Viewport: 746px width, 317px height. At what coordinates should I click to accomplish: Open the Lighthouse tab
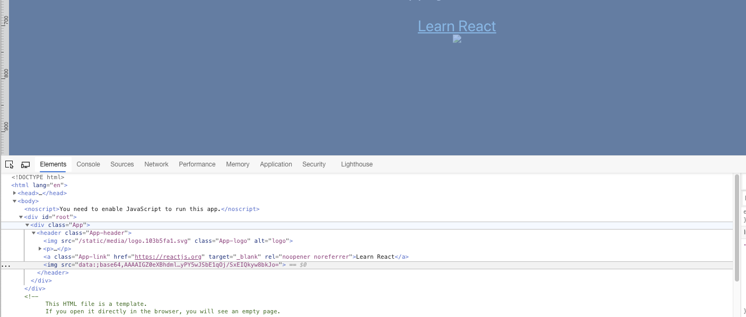coord(356,164)
